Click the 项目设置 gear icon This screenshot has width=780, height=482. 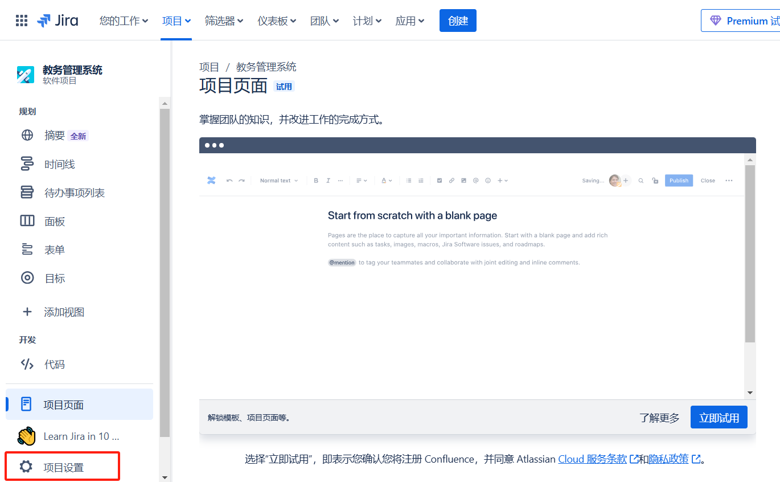26,467
